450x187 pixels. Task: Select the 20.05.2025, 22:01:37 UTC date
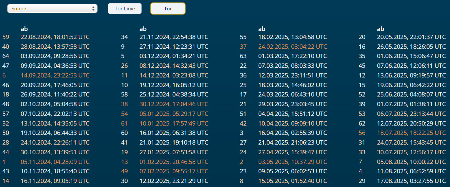tap(411, 37)
